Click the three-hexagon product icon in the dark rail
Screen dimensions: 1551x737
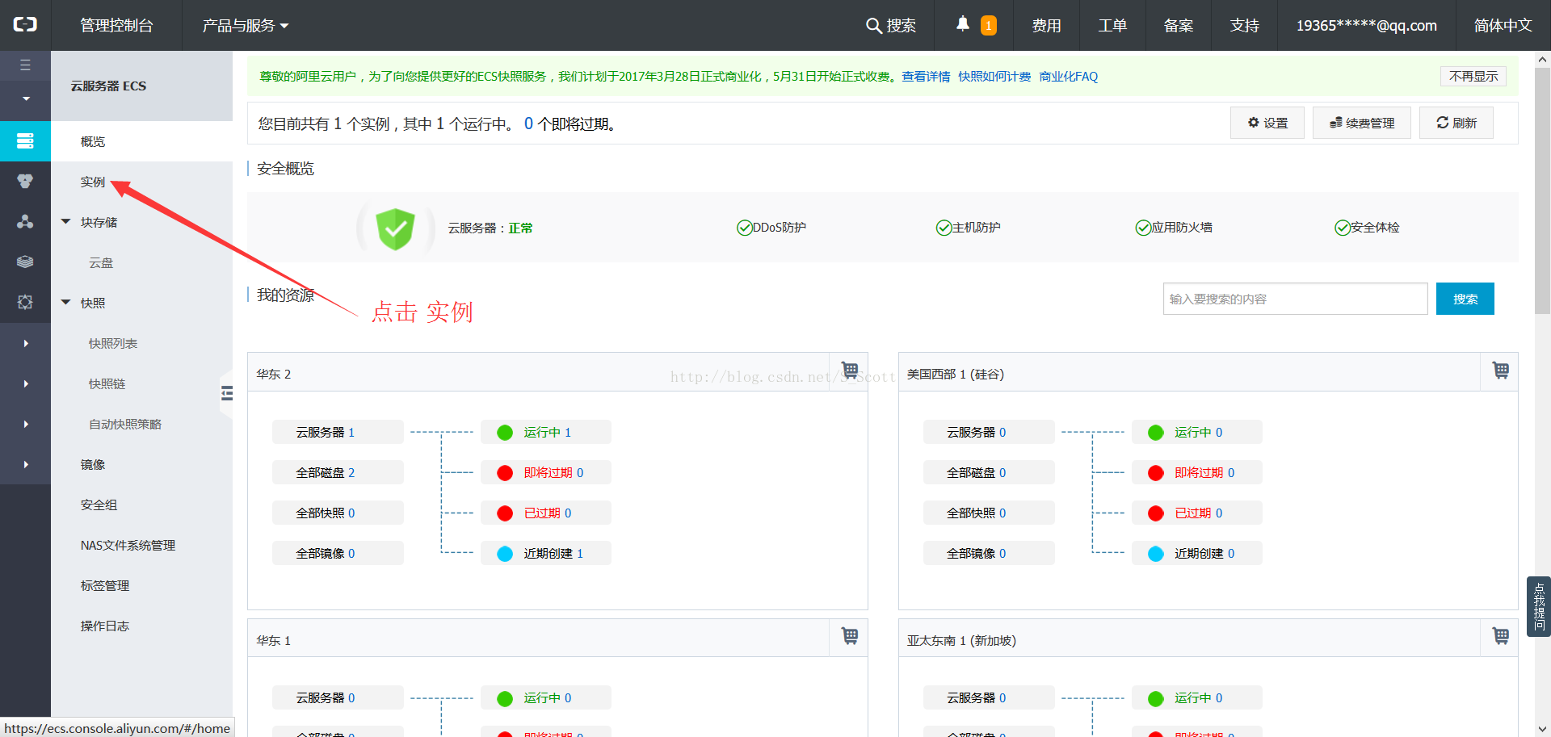point(25,182)
